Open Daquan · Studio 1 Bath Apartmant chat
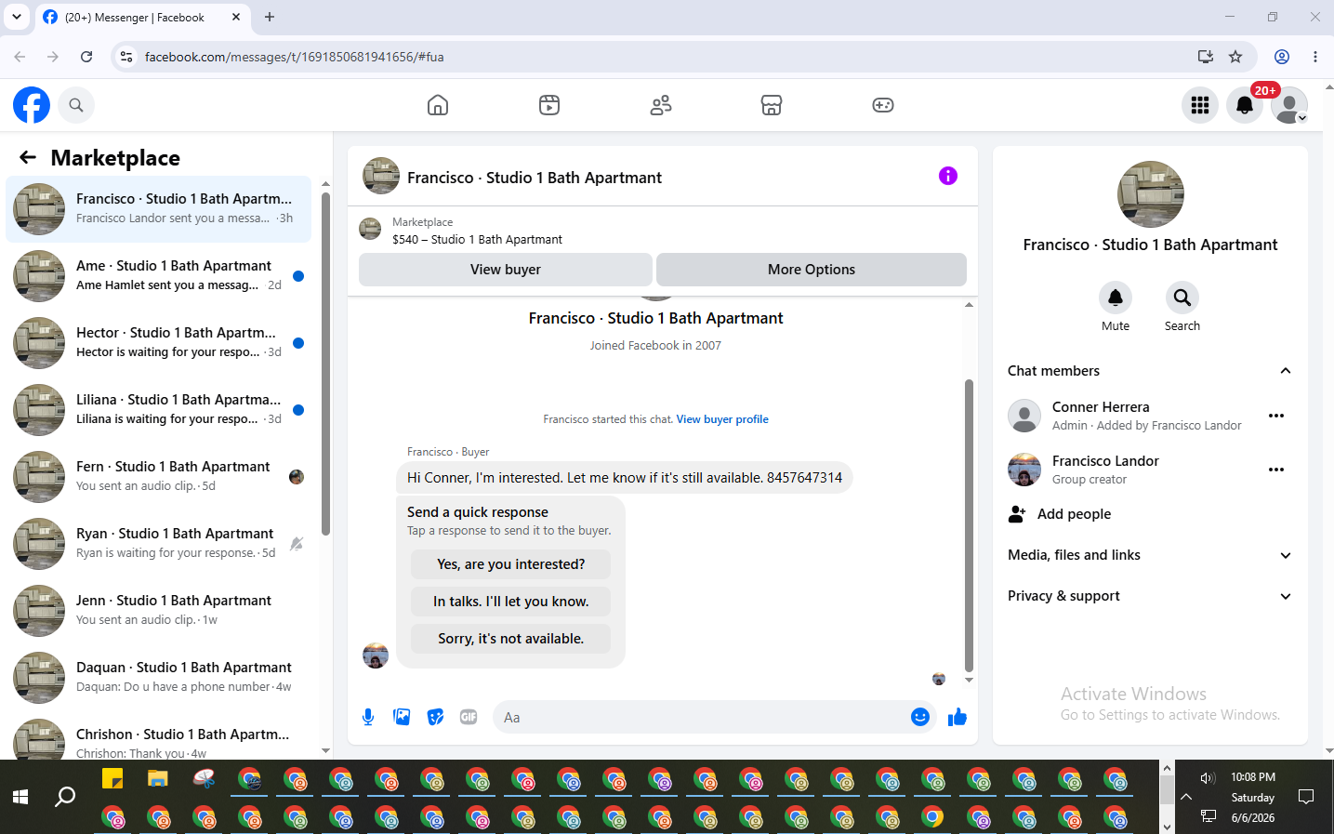The width and height of the screenshot is (1334, 834). (x=159, y=678)
